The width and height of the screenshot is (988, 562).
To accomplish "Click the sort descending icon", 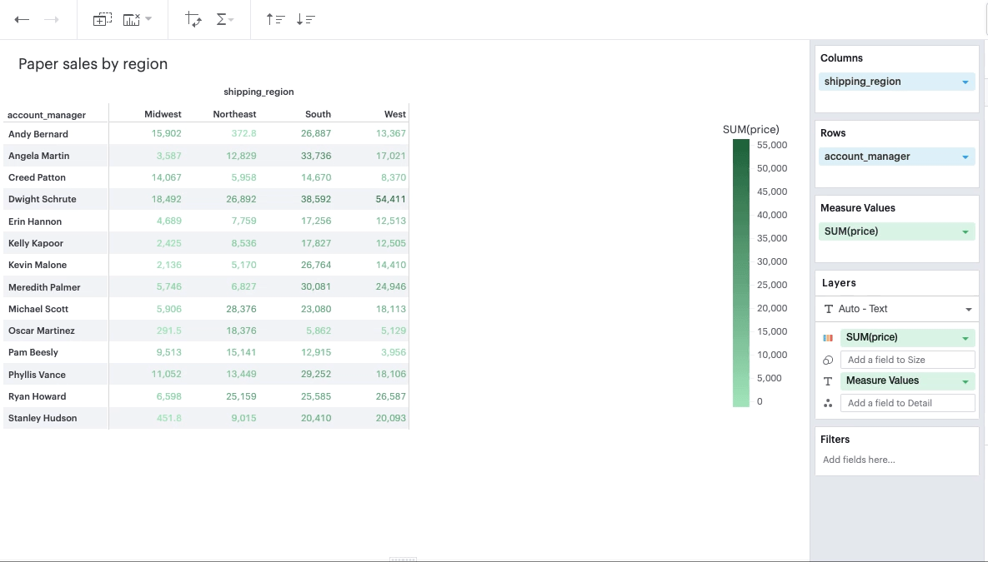I will [305, 18].
